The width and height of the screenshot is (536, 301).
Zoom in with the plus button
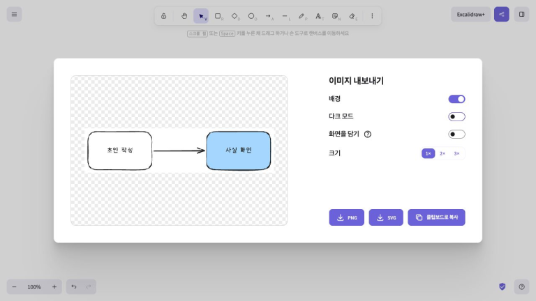(x=54, y=286)
